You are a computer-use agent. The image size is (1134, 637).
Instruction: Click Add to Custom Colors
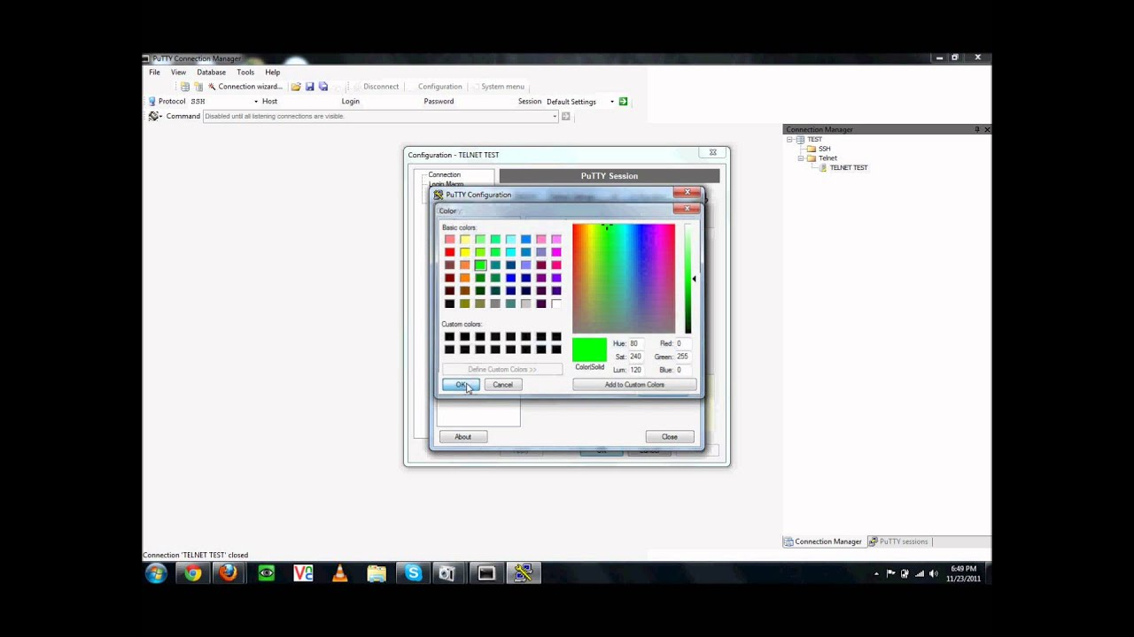[634, 385]
